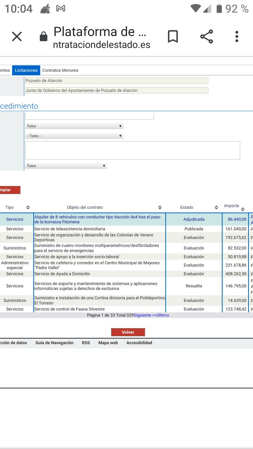
Task: Tap the Wi-Fi signal icon
Action: [196, 8]
